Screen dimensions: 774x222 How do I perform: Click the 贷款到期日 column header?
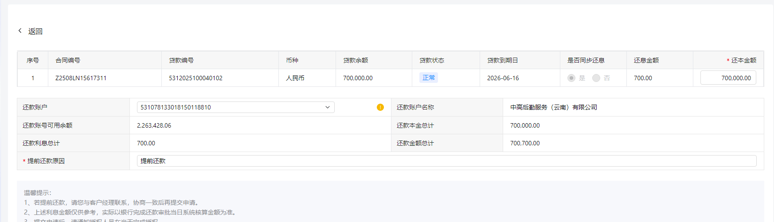tap(502, 60)
